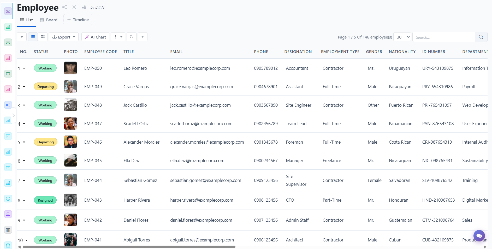Expand the left sidebar chevron
Screen dimensions: 492x249
point(14,115)
